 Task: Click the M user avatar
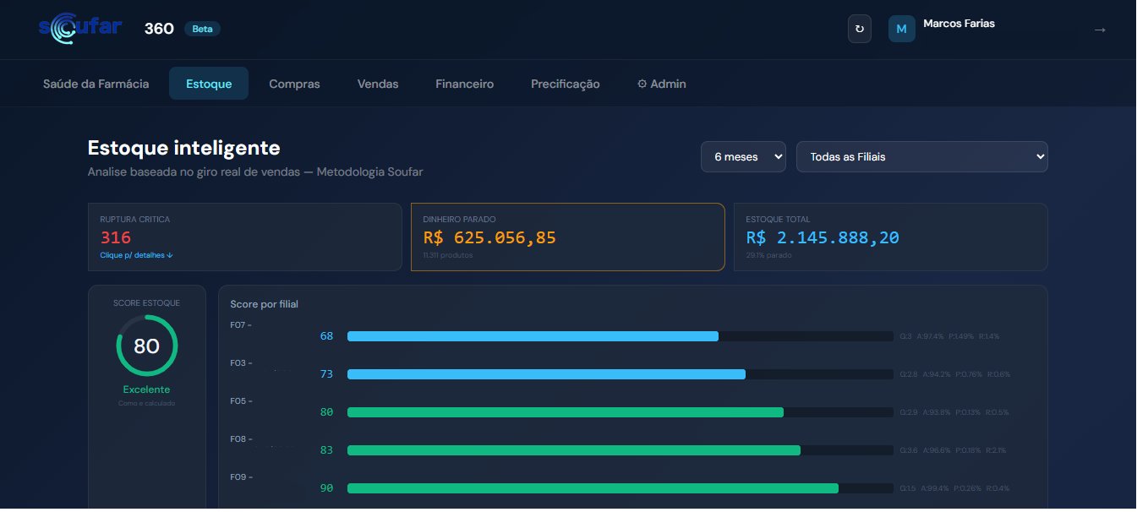point(901,29)
